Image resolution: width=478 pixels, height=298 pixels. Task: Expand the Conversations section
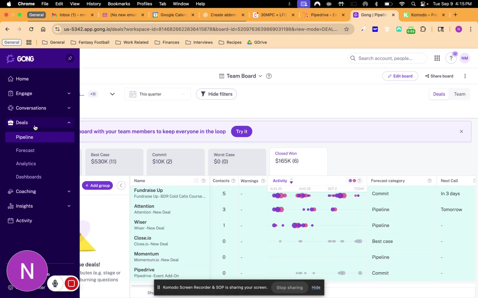coord(40,108)
